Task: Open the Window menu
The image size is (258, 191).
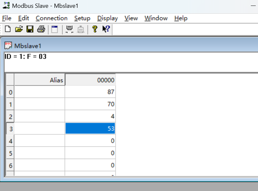Action: click(x=156, y=18)
